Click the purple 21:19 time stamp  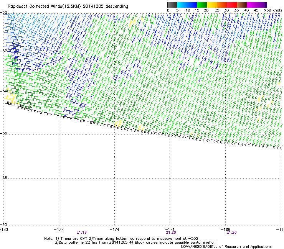click(x=81, y=233)
